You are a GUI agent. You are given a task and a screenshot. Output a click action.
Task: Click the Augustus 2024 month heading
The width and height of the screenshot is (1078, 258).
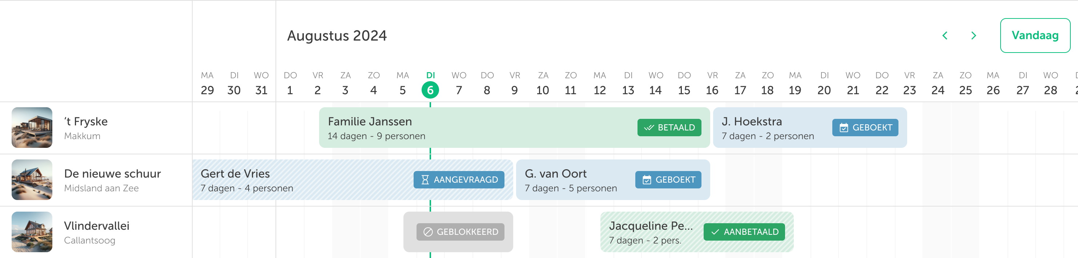tap(337, 36)
